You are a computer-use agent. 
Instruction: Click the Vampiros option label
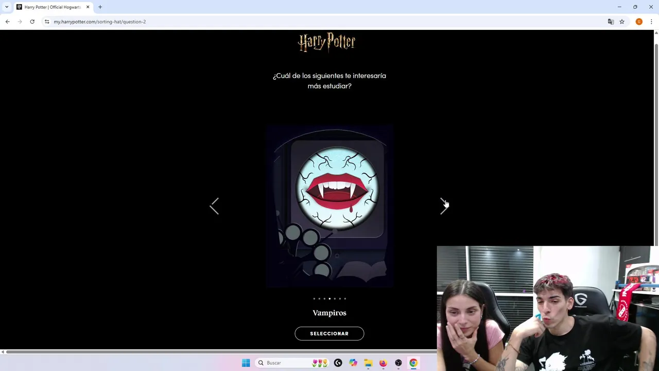[x=329, y=313]
